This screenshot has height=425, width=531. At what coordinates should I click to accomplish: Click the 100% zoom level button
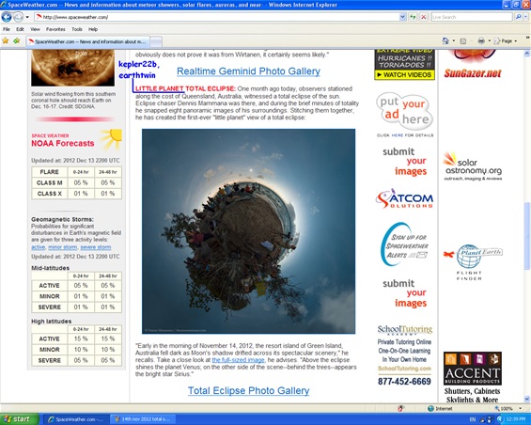(x=503, y=408)
